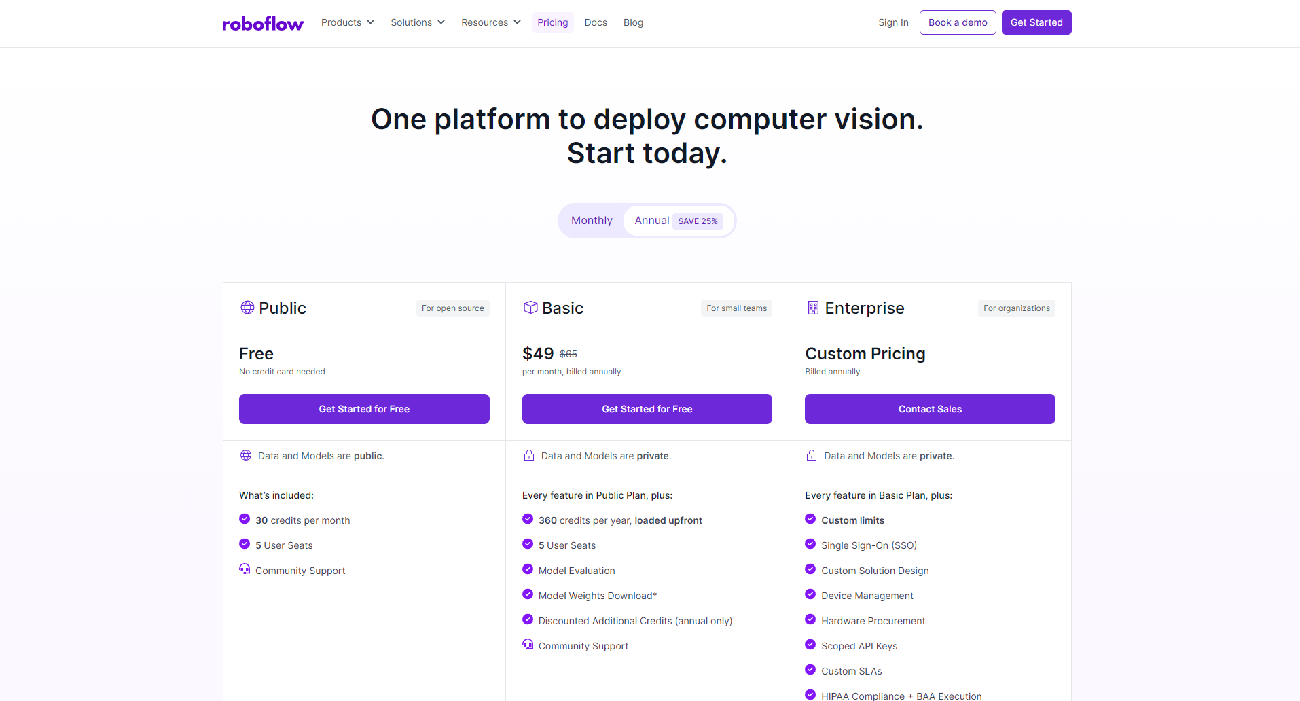Click Sign In link
Screen dimensions: 1300x701
coord(893,22)
